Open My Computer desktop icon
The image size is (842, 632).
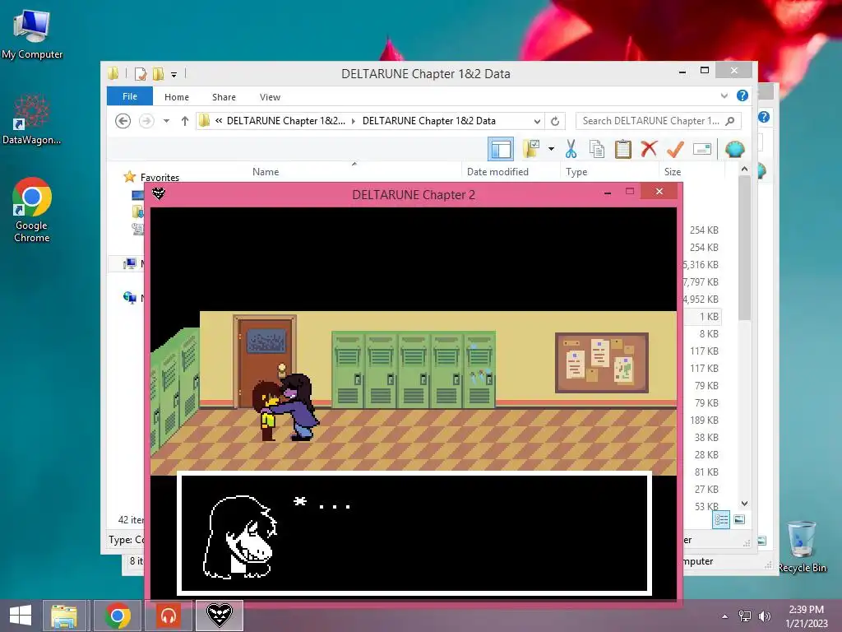pyautogui.click(x=32, y=35)
